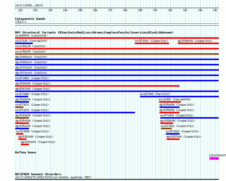Image resolution: width=226 pixels, height=181 pixels.
Task: Open variant nsv1056138 (Coe2014)
Action: click(x=30, y=46)
